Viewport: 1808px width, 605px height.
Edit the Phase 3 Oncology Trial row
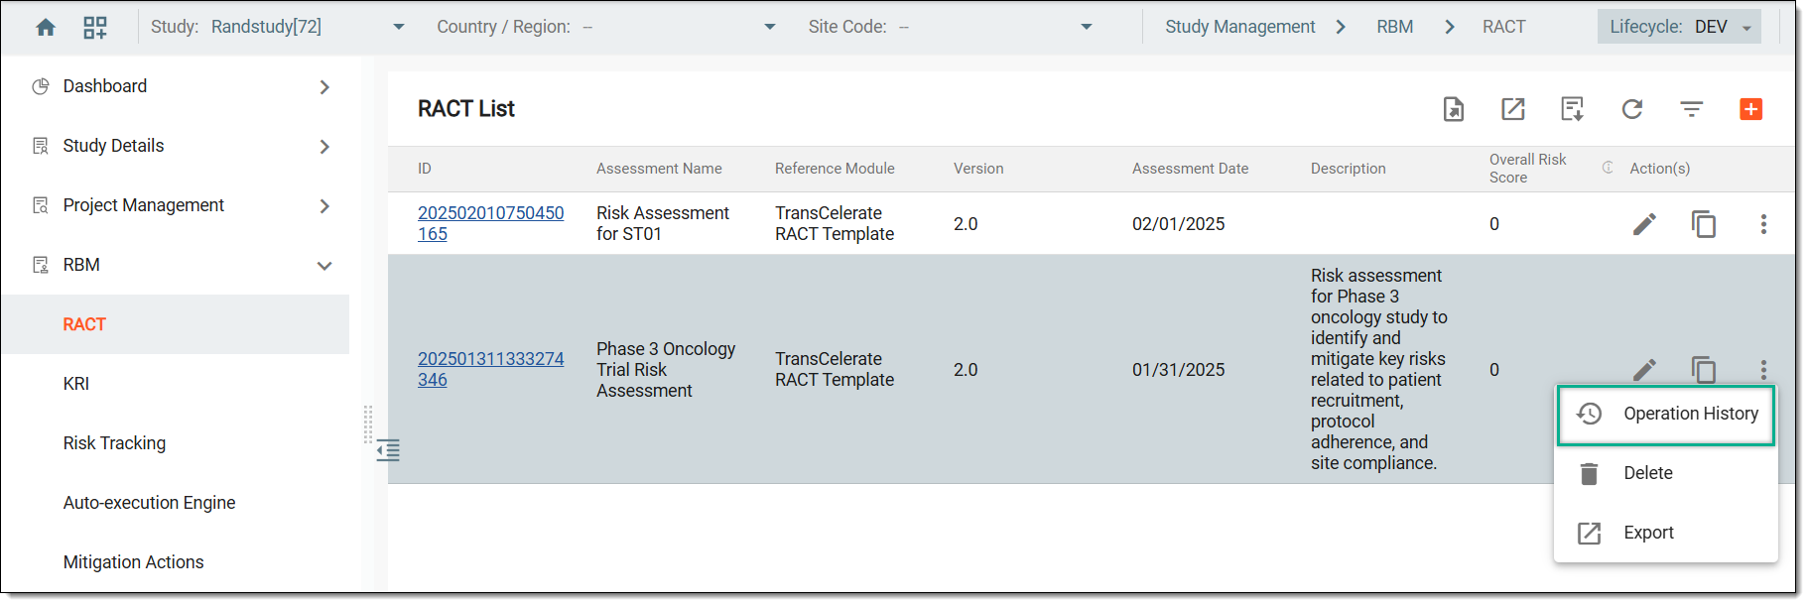(1644, 370)
